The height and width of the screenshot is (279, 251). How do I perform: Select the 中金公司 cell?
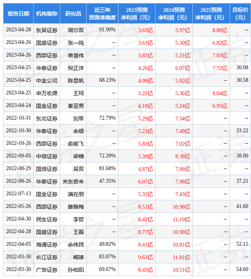[47, 81]
